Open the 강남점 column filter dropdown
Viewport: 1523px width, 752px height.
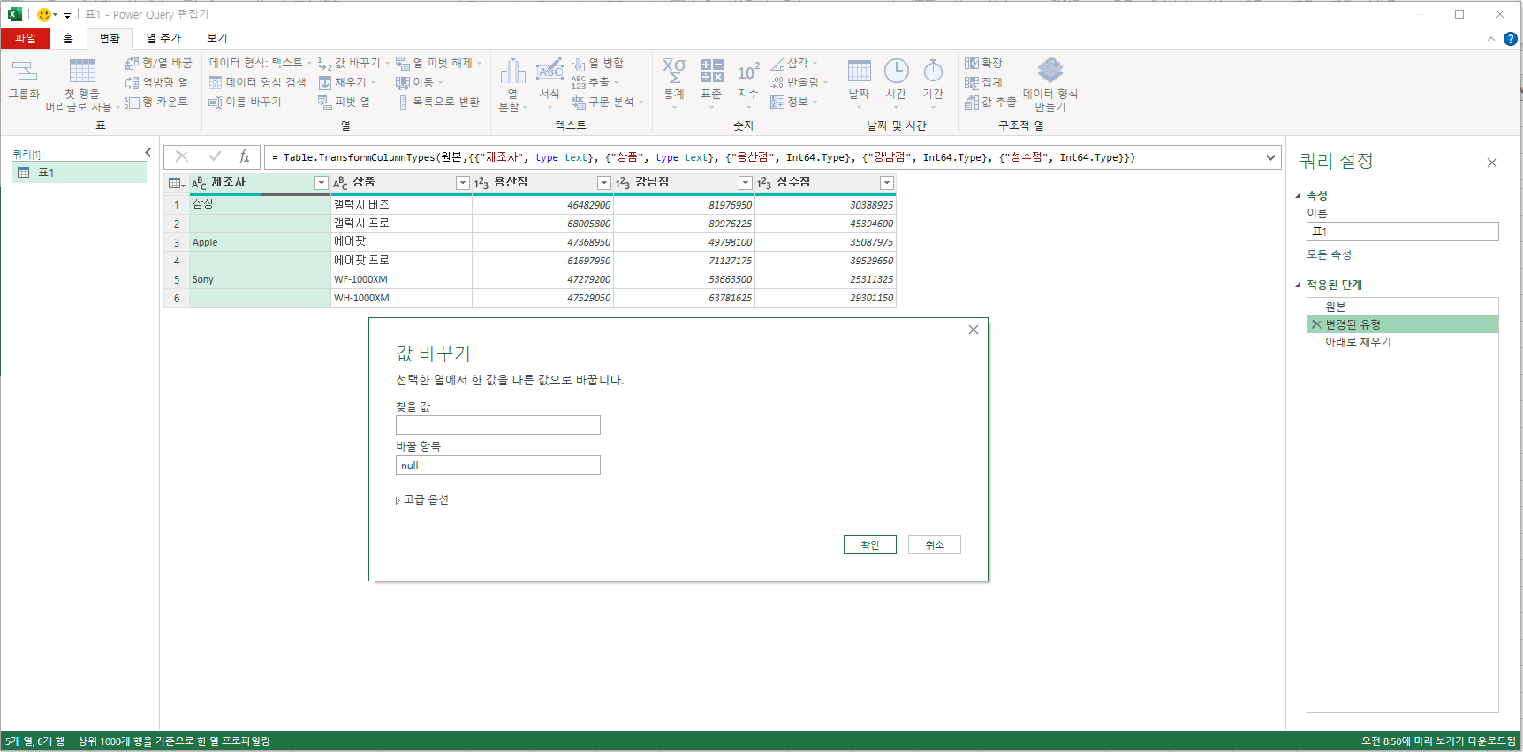click(x=746, y=183)
